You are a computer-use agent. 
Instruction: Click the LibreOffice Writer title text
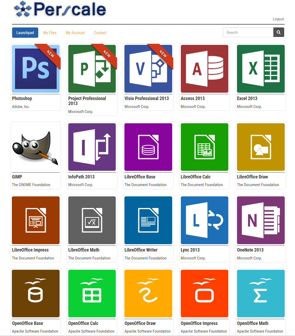(x=141, y=250)
